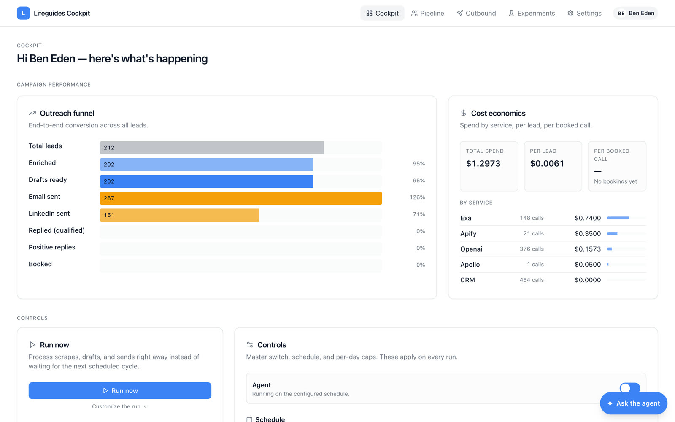Click the Customize the run link
675x422 pixels.
(x=120, y=406)
